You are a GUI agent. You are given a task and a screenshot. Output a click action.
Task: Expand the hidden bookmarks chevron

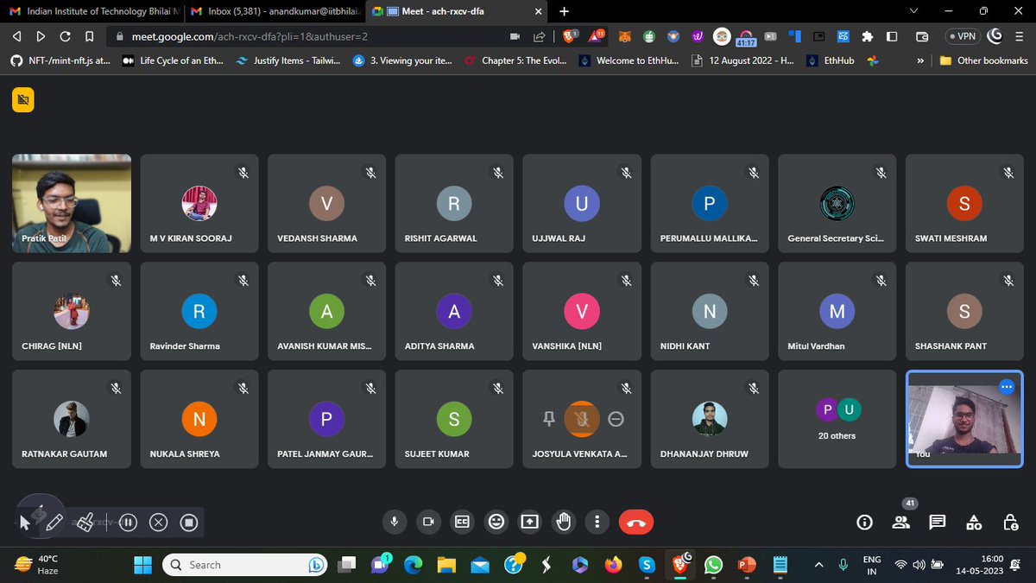click(x=920, y=60)
